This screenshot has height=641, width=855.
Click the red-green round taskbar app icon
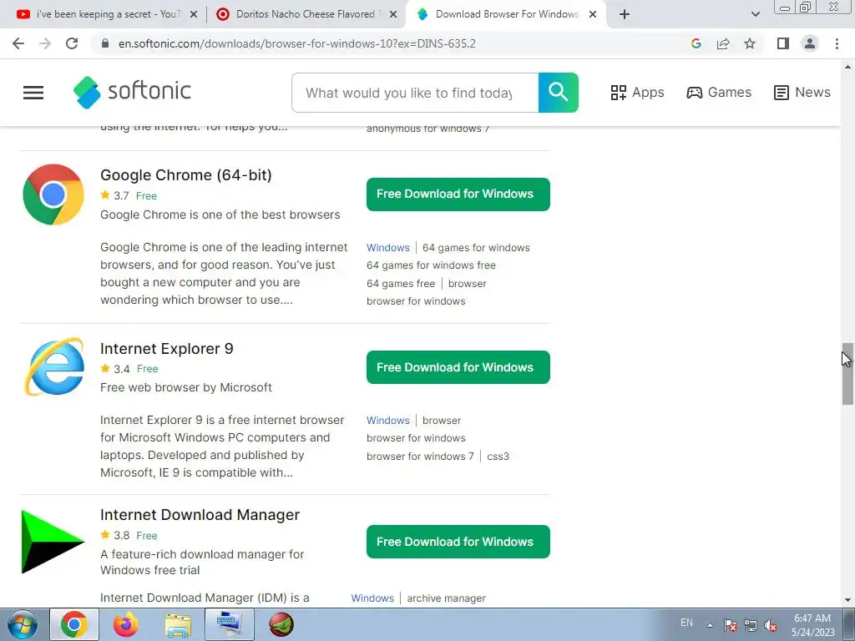pos(281,624)
